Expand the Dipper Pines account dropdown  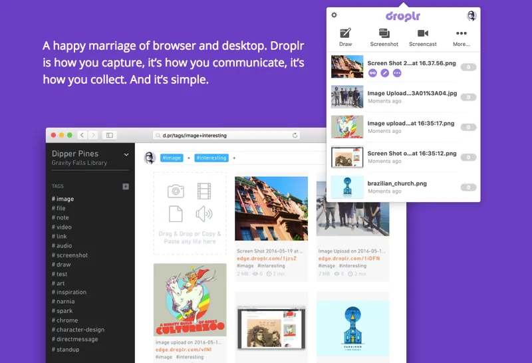[x=126, y=154]
